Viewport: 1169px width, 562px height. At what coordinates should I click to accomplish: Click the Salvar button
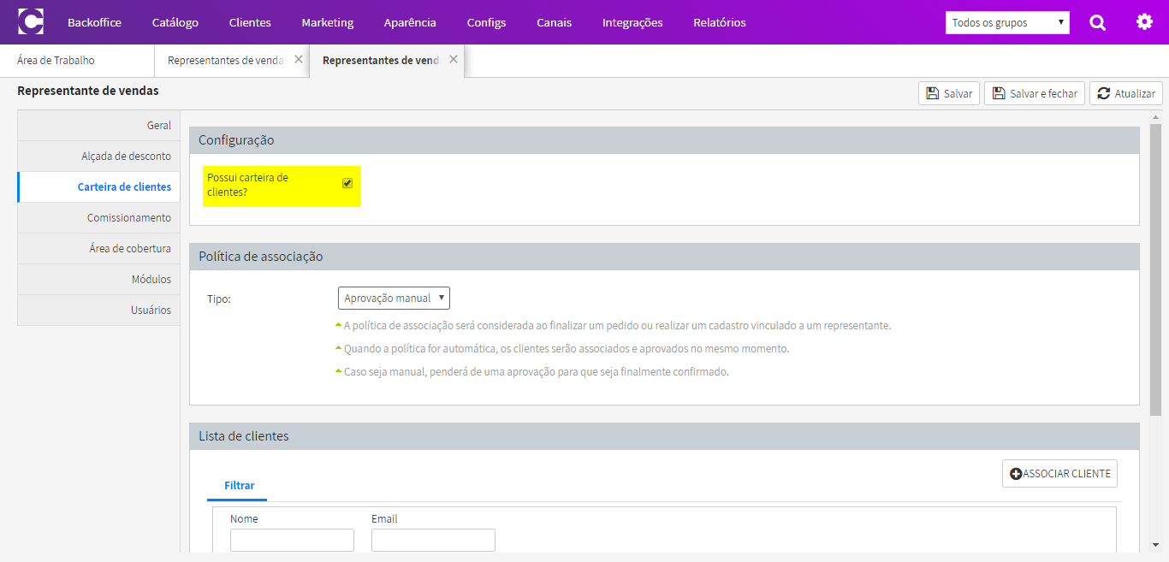pos(949,93)
